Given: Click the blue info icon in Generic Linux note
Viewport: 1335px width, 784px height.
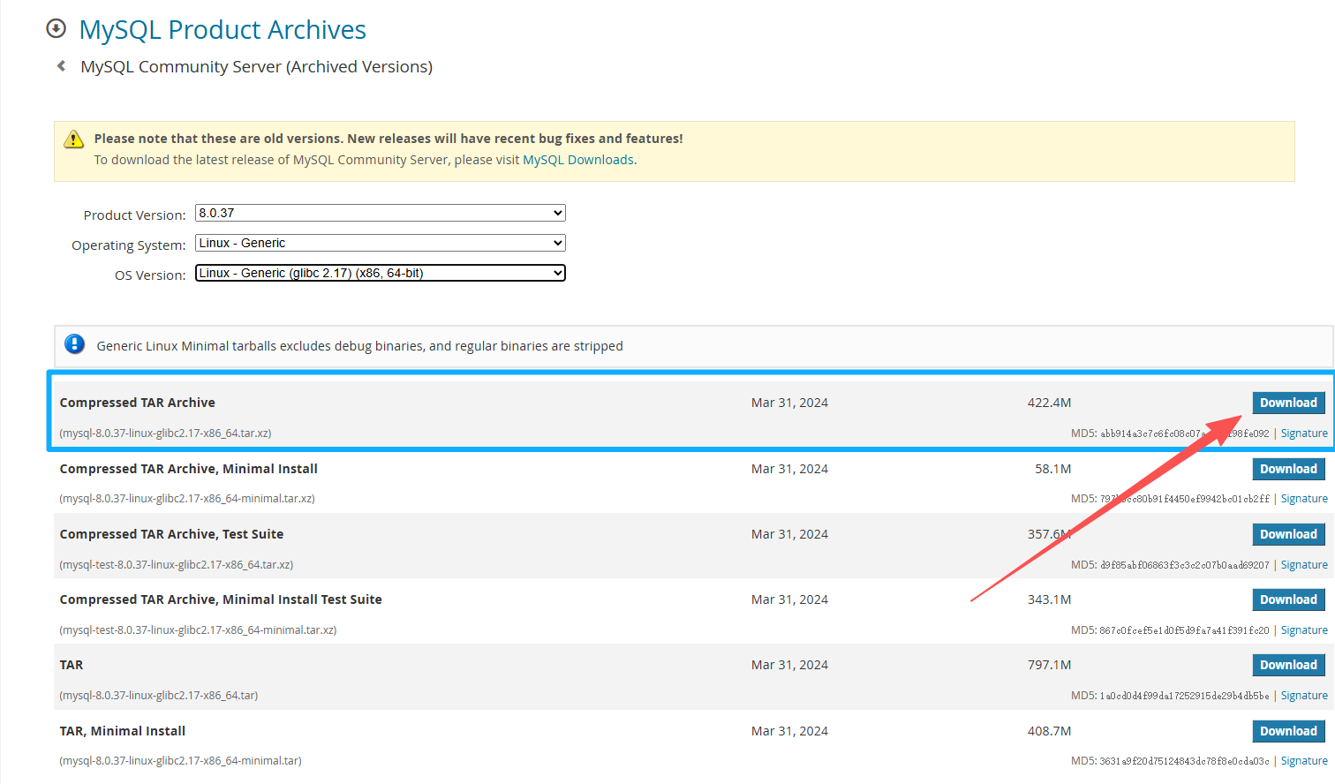Looking at the screenshot, I should point(75,344).
